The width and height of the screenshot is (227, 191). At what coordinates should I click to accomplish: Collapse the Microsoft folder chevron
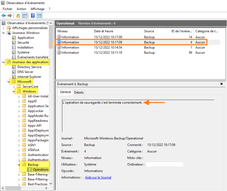[8, 81]
